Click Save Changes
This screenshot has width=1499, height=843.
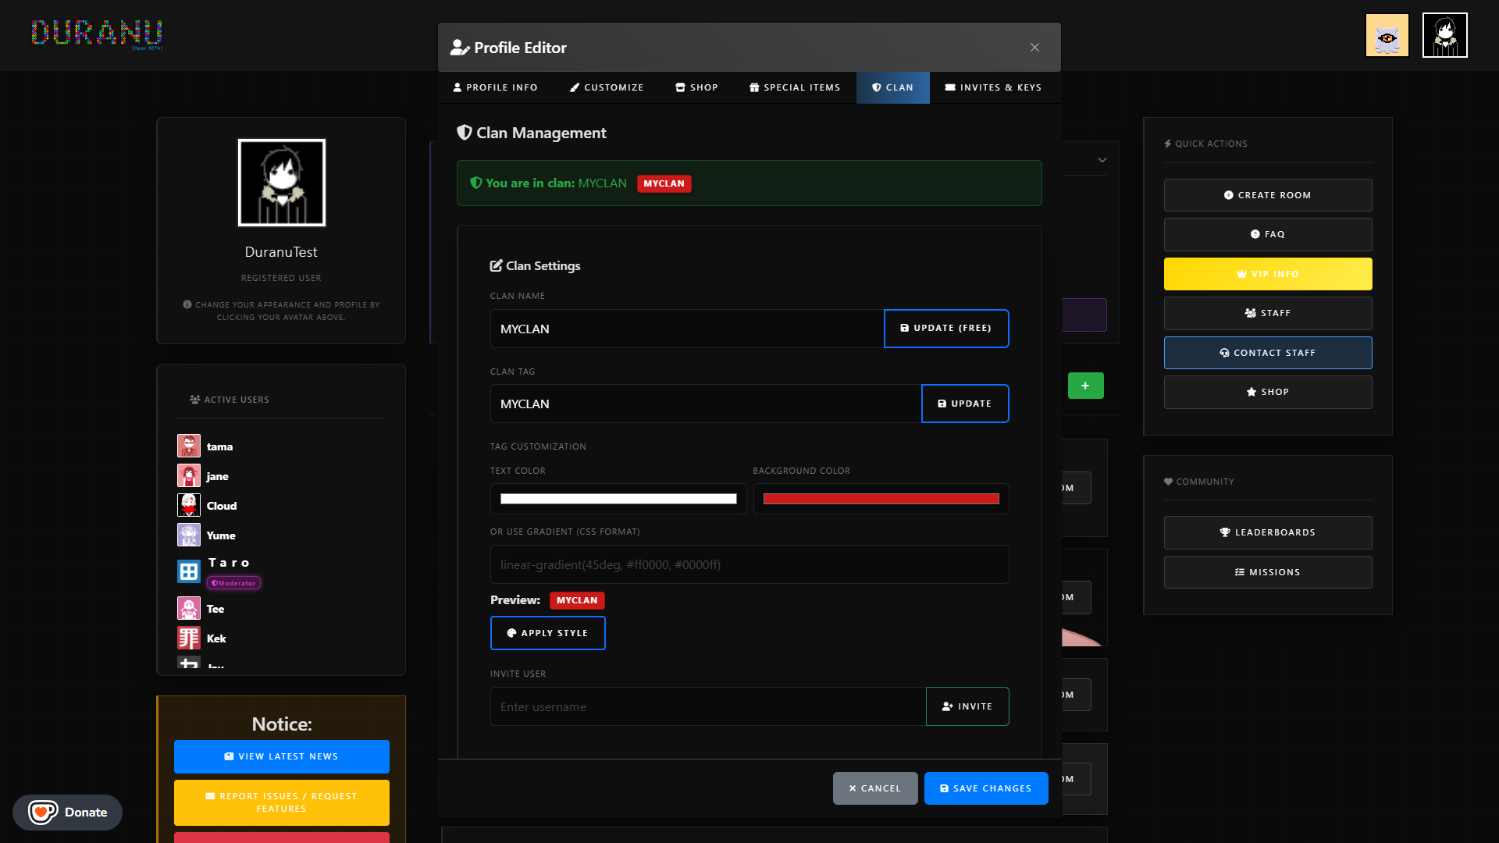point(985,788)
